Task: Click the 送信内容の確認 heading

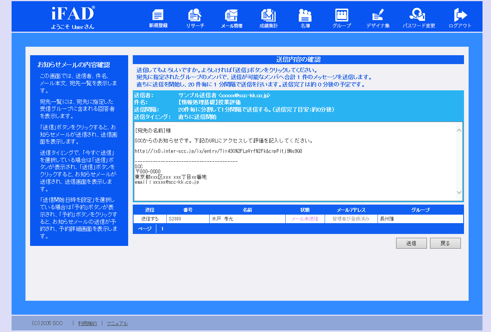Action: (x=298, y=59)
